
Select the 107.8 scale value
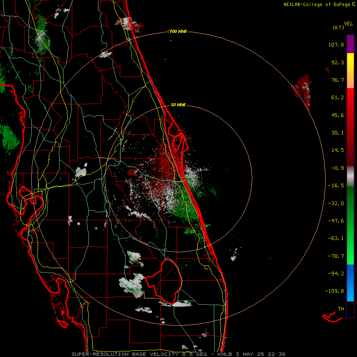pyautogui.click(x=336, y=44)
